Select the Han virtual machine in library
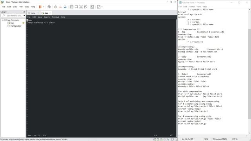 pyautogui.click(x=12, y=23)
